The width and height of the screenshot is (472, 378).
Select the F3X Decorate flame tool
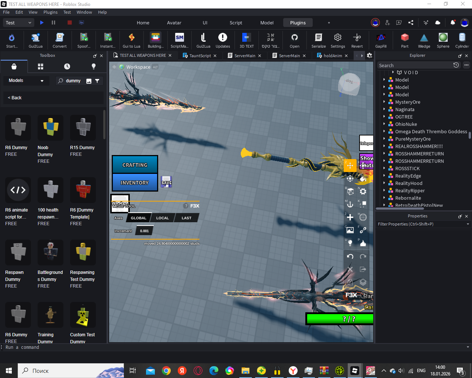[363, 243]
